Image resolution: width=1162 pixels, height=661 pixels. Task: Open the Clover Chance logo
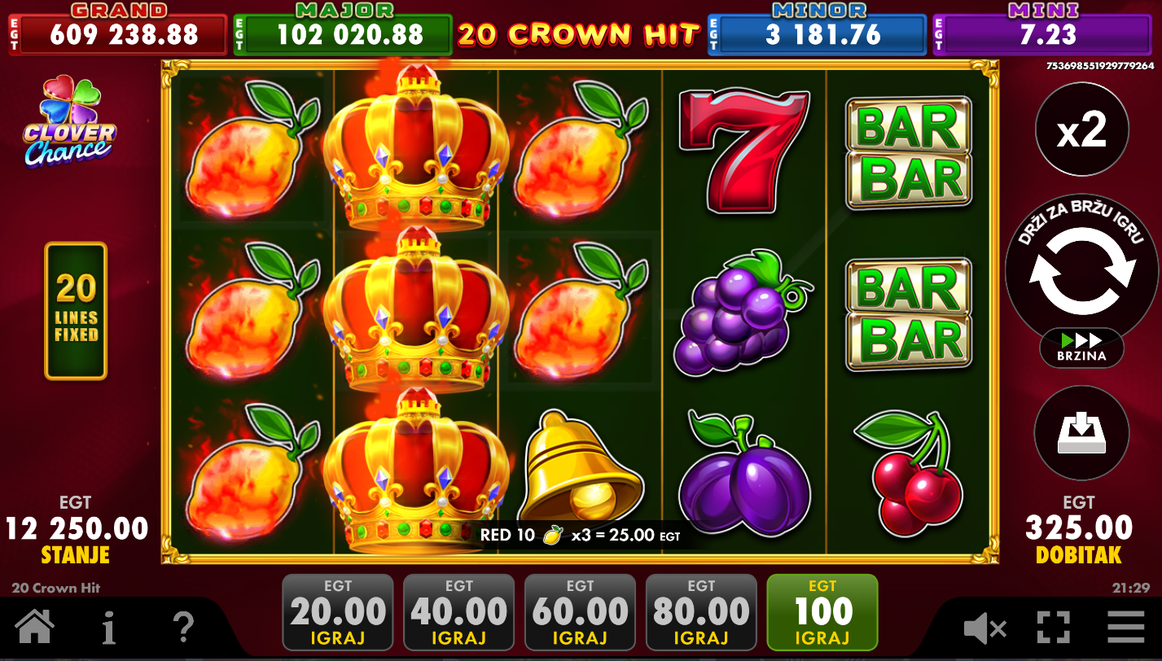click(x=69, y=122)
